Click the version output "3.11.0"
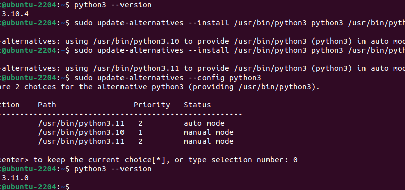The image size is (405, 190). [15, 178]
